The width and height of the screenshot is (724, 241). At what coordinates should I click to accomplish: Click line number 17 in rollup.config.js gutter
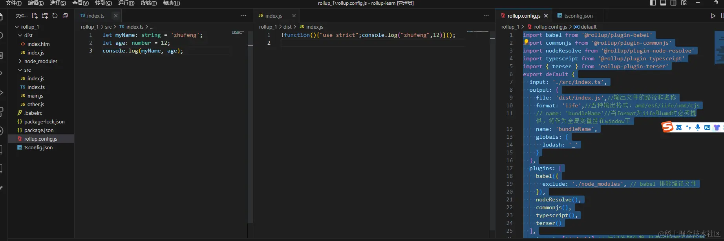coord(510,168)
